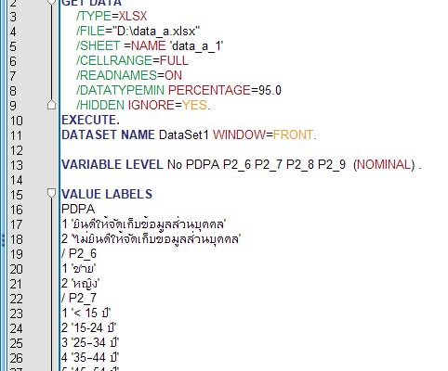Click label 2 '15-24 ปี'
The width and height of the screenshot is (448, 371).
click(x=89, y=327)
